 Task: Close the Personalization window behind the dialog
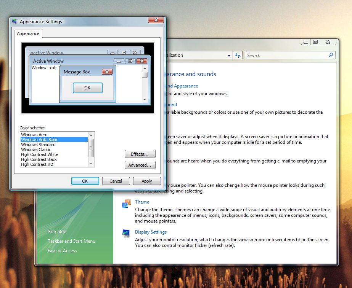328,42
